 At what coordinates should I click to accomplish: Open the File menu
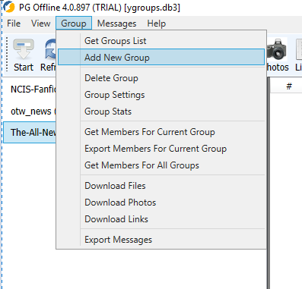[14, 24]
